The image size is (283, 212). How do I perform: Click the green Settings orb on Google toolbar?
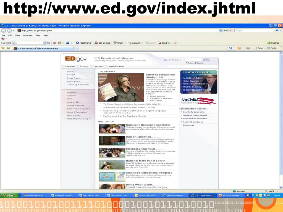(x=269, y=43)
